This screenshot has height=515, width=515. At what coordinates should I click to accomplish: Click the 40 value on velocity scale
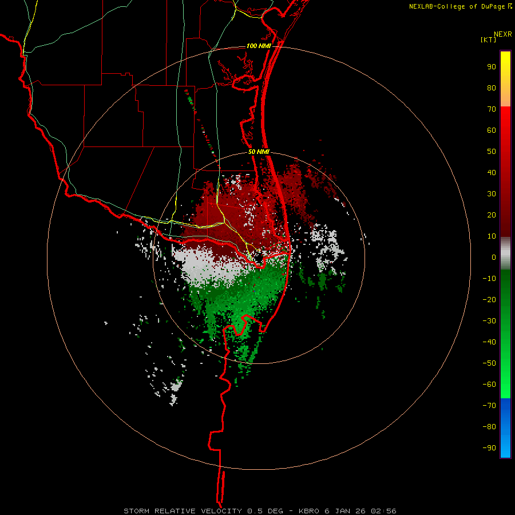tap(492, 173)
